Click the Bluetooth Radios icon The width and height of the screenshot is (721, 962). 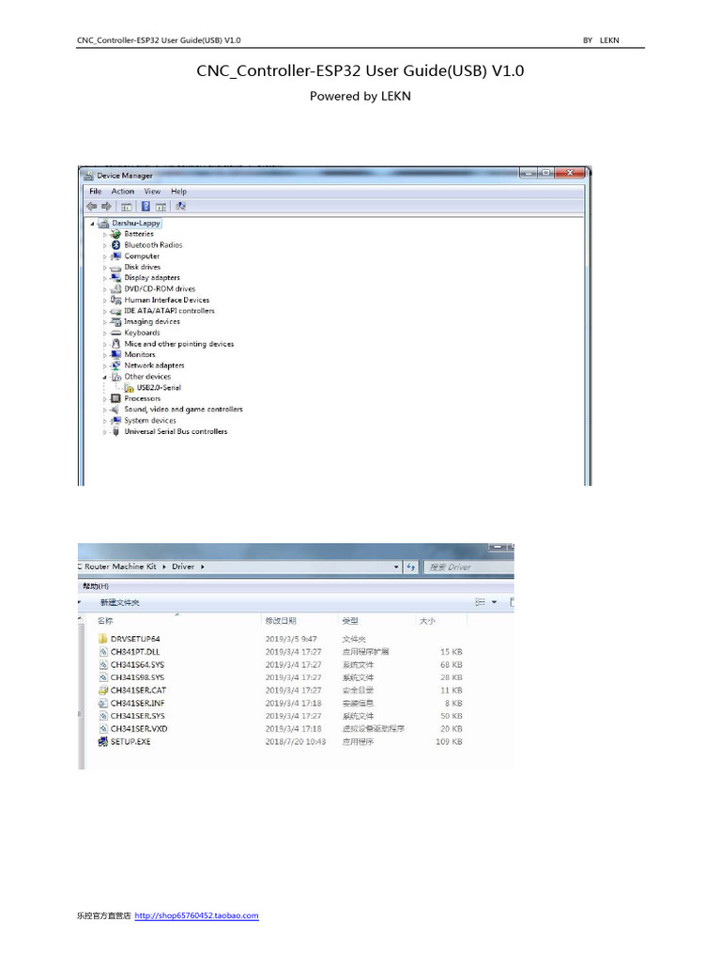115,245
